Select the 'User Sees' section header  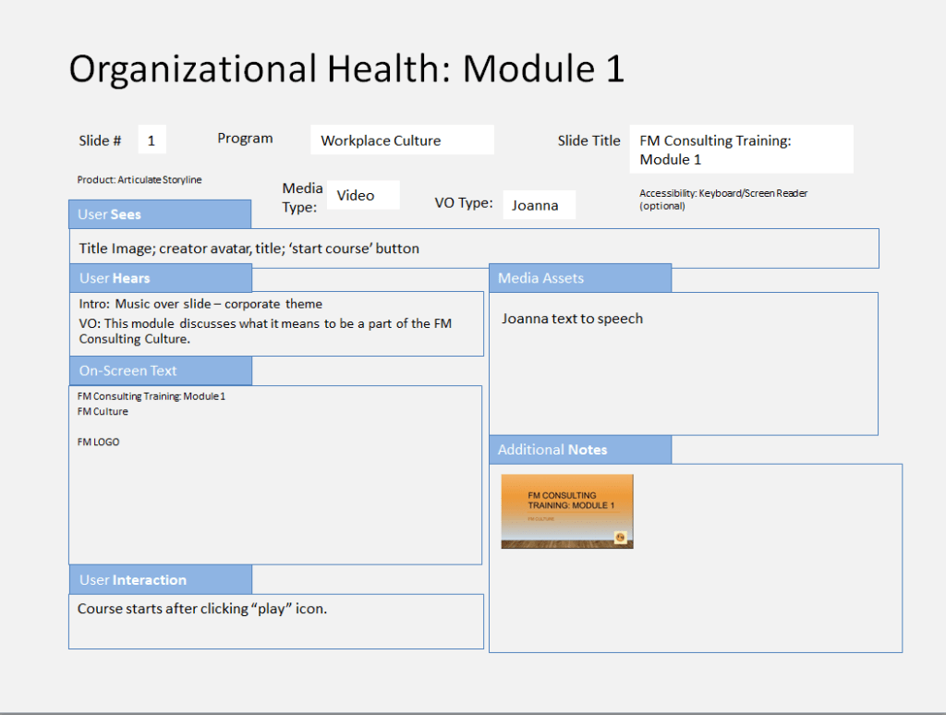click(160, 214)
